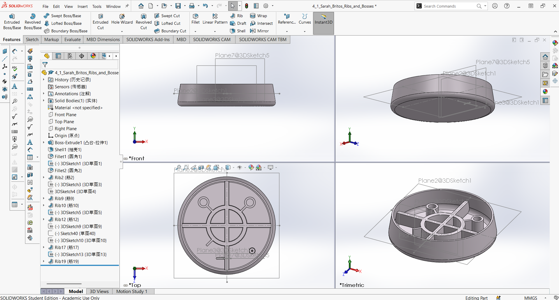This screenshot has height=300, width=559.
Task: Select the Rib tool
Action: pos(236,16)
